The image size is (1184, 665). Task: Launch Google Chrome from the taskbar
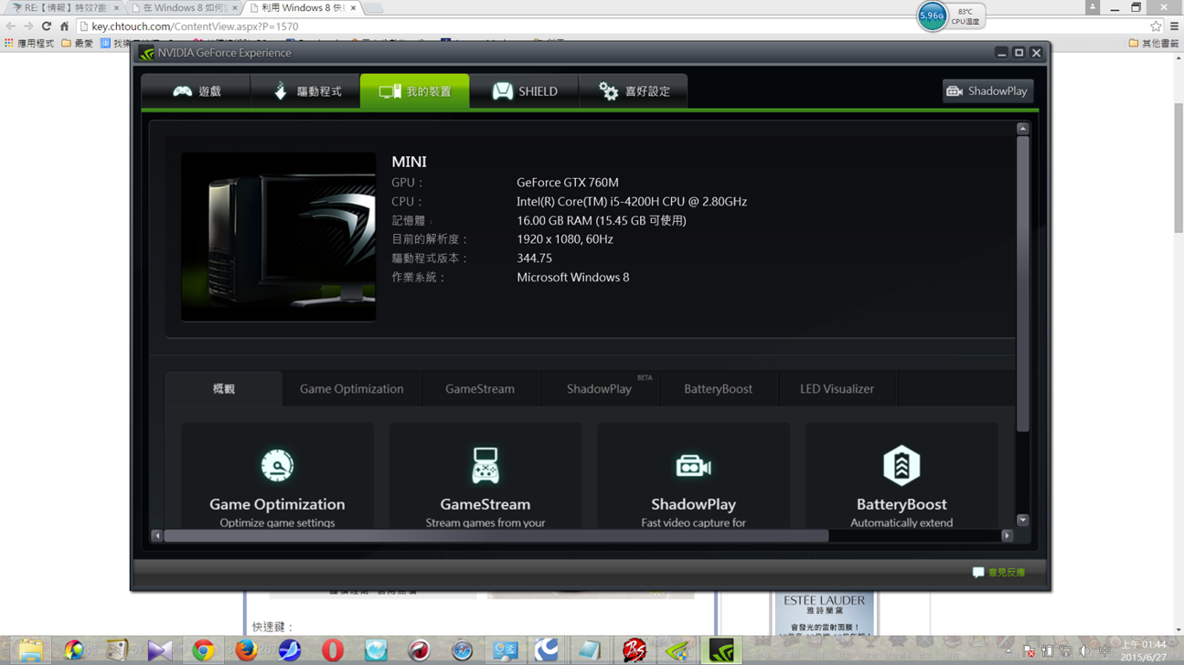(203, 649)
